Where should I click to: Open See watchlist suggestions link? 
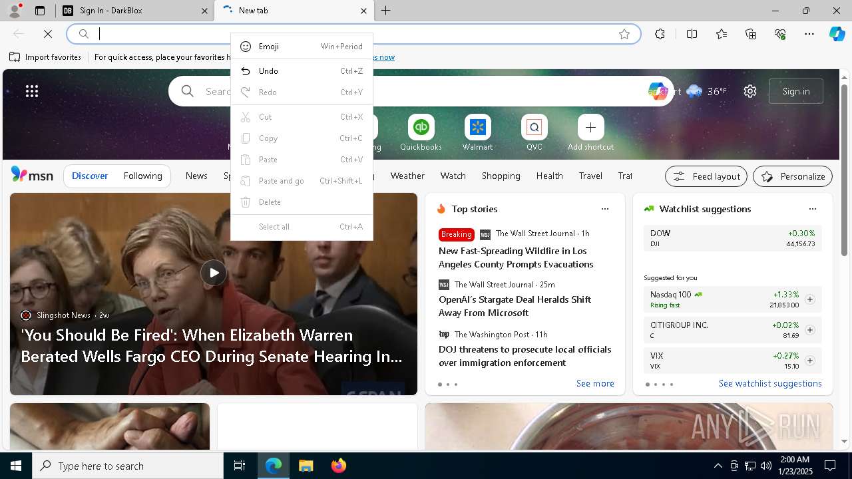[x=770, y=383]
